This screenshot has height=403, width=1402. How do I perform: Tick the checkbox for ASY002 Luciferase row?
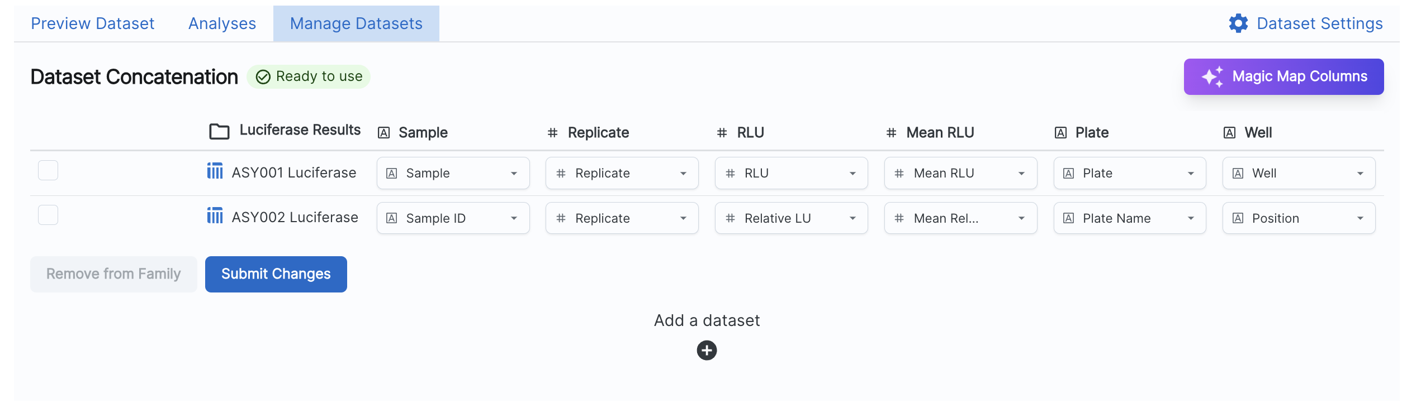coord(48,215)
